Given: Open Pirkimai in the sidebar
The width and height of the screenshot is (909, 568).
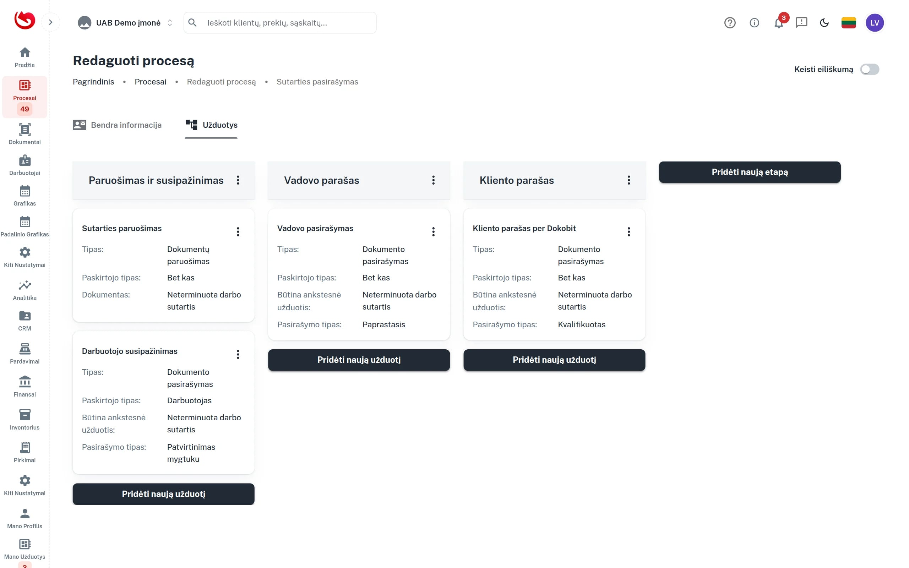Looking at the screenshot, I should coord(25,452).
